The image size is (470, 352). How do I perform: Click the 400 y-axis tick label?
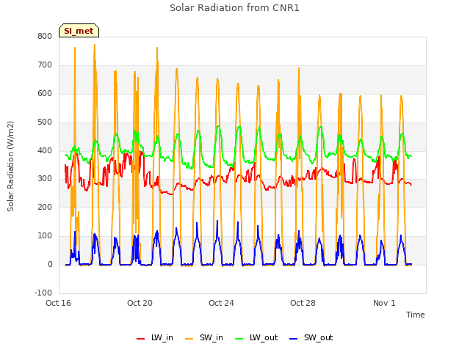click(45, 150)
